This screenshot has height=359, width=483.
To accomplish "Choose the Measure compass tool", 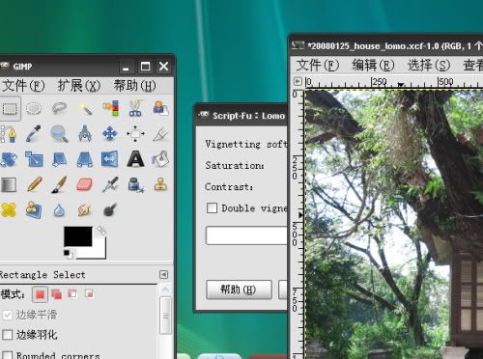I will pos(85,134).
